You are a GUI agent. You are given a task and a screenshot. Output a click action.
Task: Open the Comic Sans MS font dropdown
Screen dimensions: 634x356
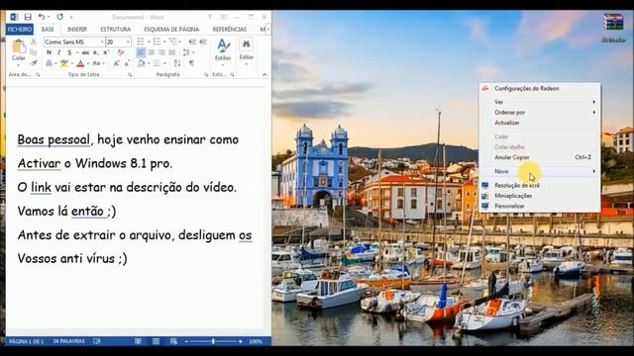tap(102, 42)
